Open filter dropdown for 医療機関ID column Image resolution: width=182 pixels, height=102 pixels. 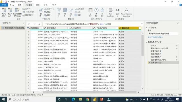click(x=42, y=28)
